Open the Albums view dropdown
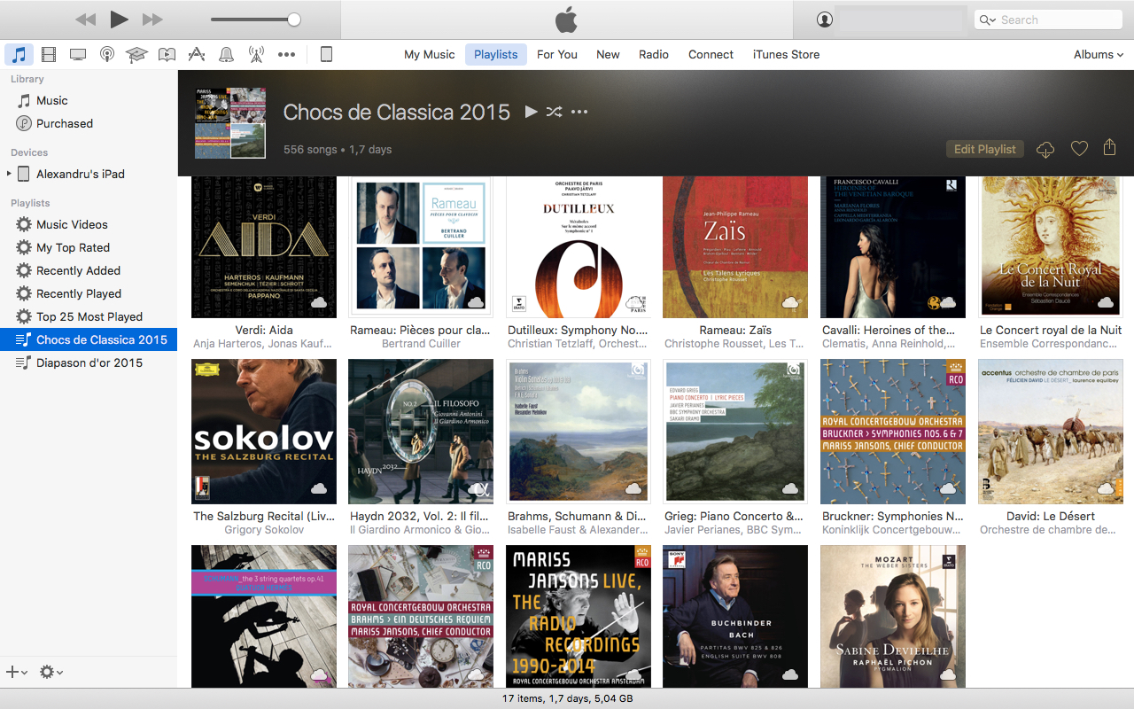 pyautogui.click(x=1099, y=54)
